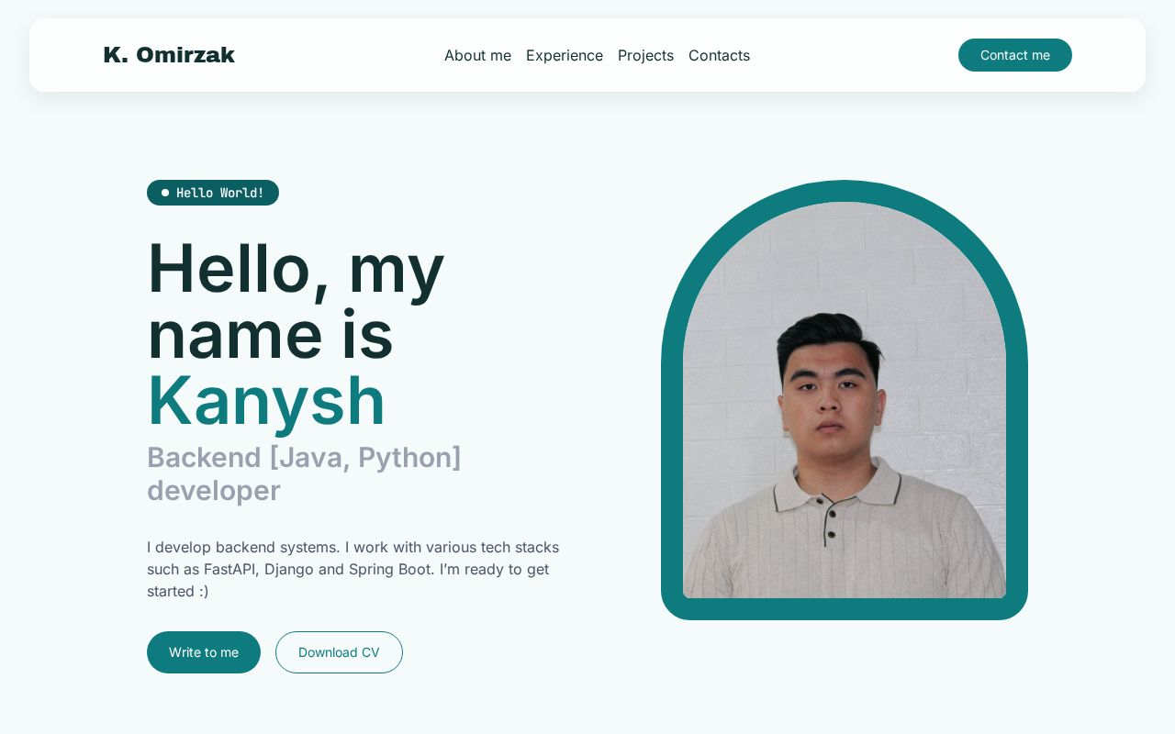Click the Write to me button
1175x734 pixels.
(x=204, y=652)
